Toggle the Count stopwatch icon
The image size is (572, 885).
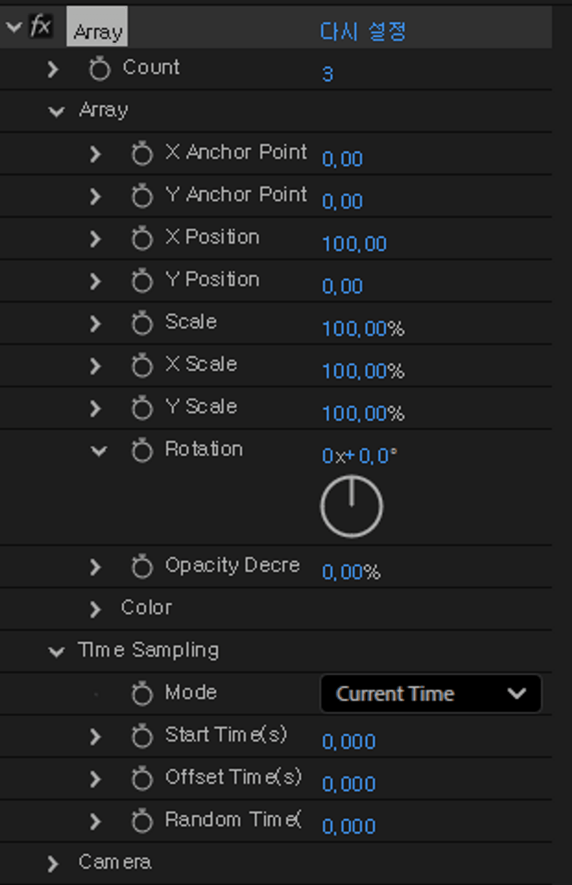[99, 69]
